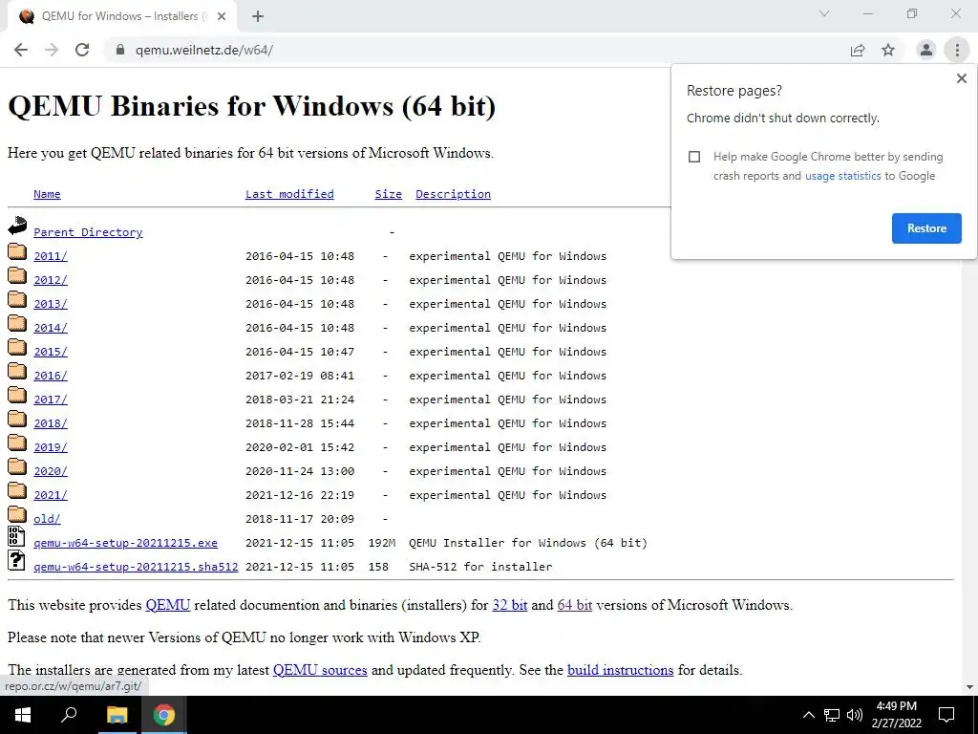The width and height of the screenshot is (978, 734).
Task: Close the QEMU for Windows tab
Action: coord(222,16)
